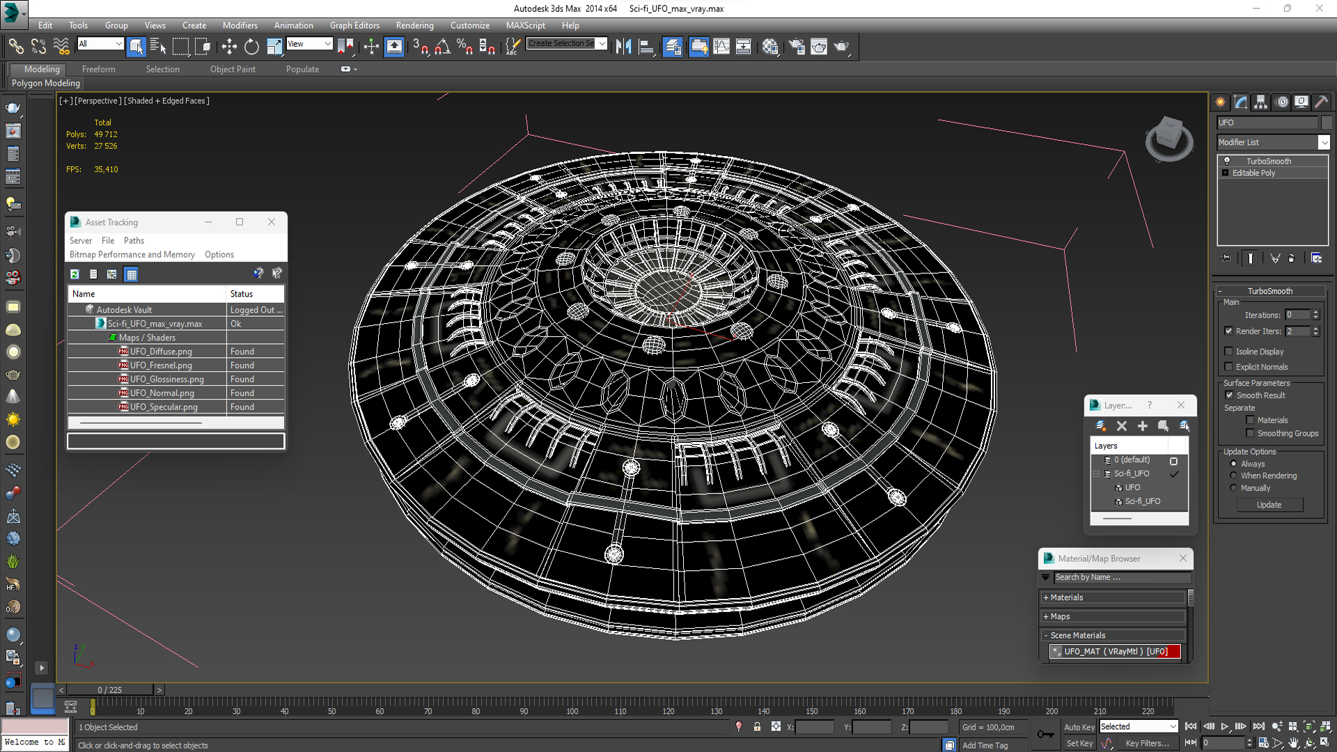1337x752 pixels.
Task: Activate the Select Object tool
Action: tap(136, 47)
